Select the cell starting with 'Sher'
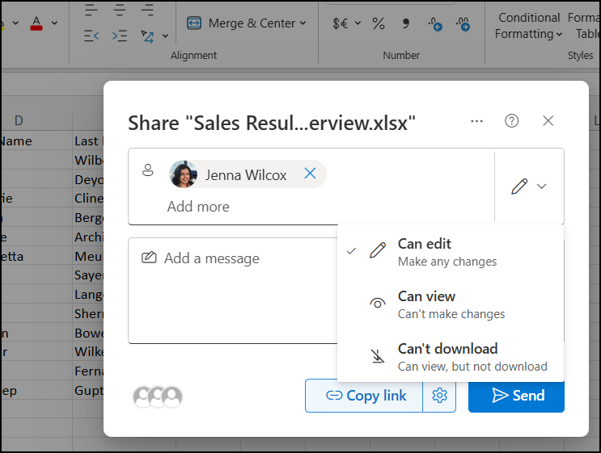This screenshot has height=453, width=601. tap(88, 314)
